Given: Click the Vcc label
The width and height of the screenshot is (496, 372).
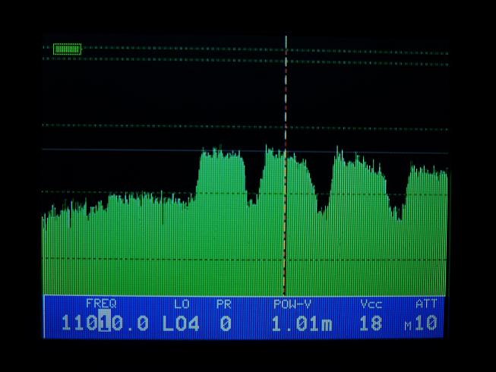Looking at the screenshot, I should coord(371,304).
